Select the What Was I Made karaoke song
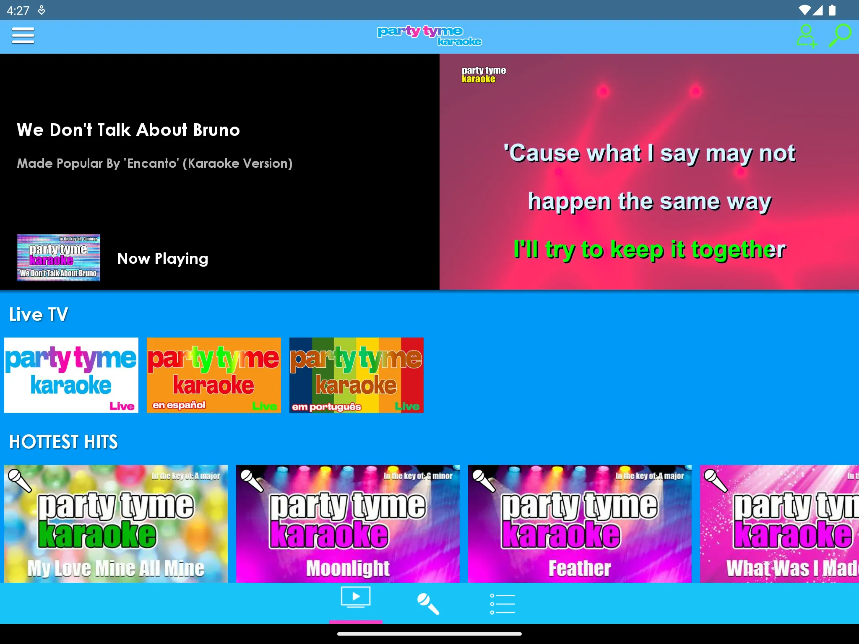 click(779, 524)
